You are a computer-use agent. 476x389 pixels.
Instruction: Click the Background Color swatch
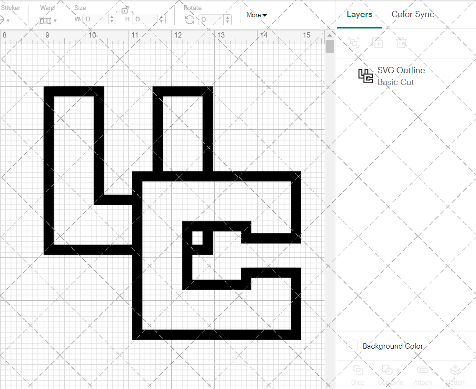pyautogui.click(x=352, y=346)
